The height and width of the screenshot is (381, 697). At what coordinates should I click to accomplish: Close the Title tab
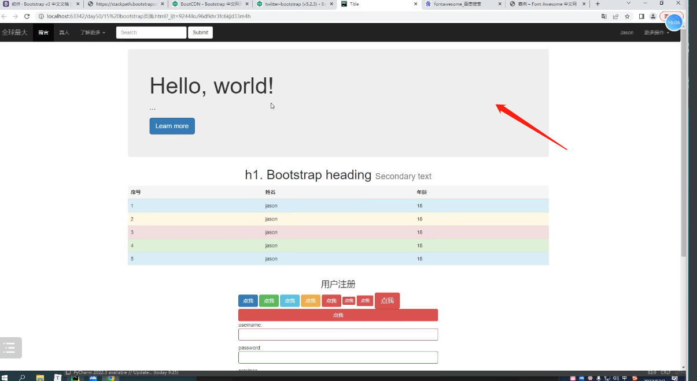[x=416, y=4]
